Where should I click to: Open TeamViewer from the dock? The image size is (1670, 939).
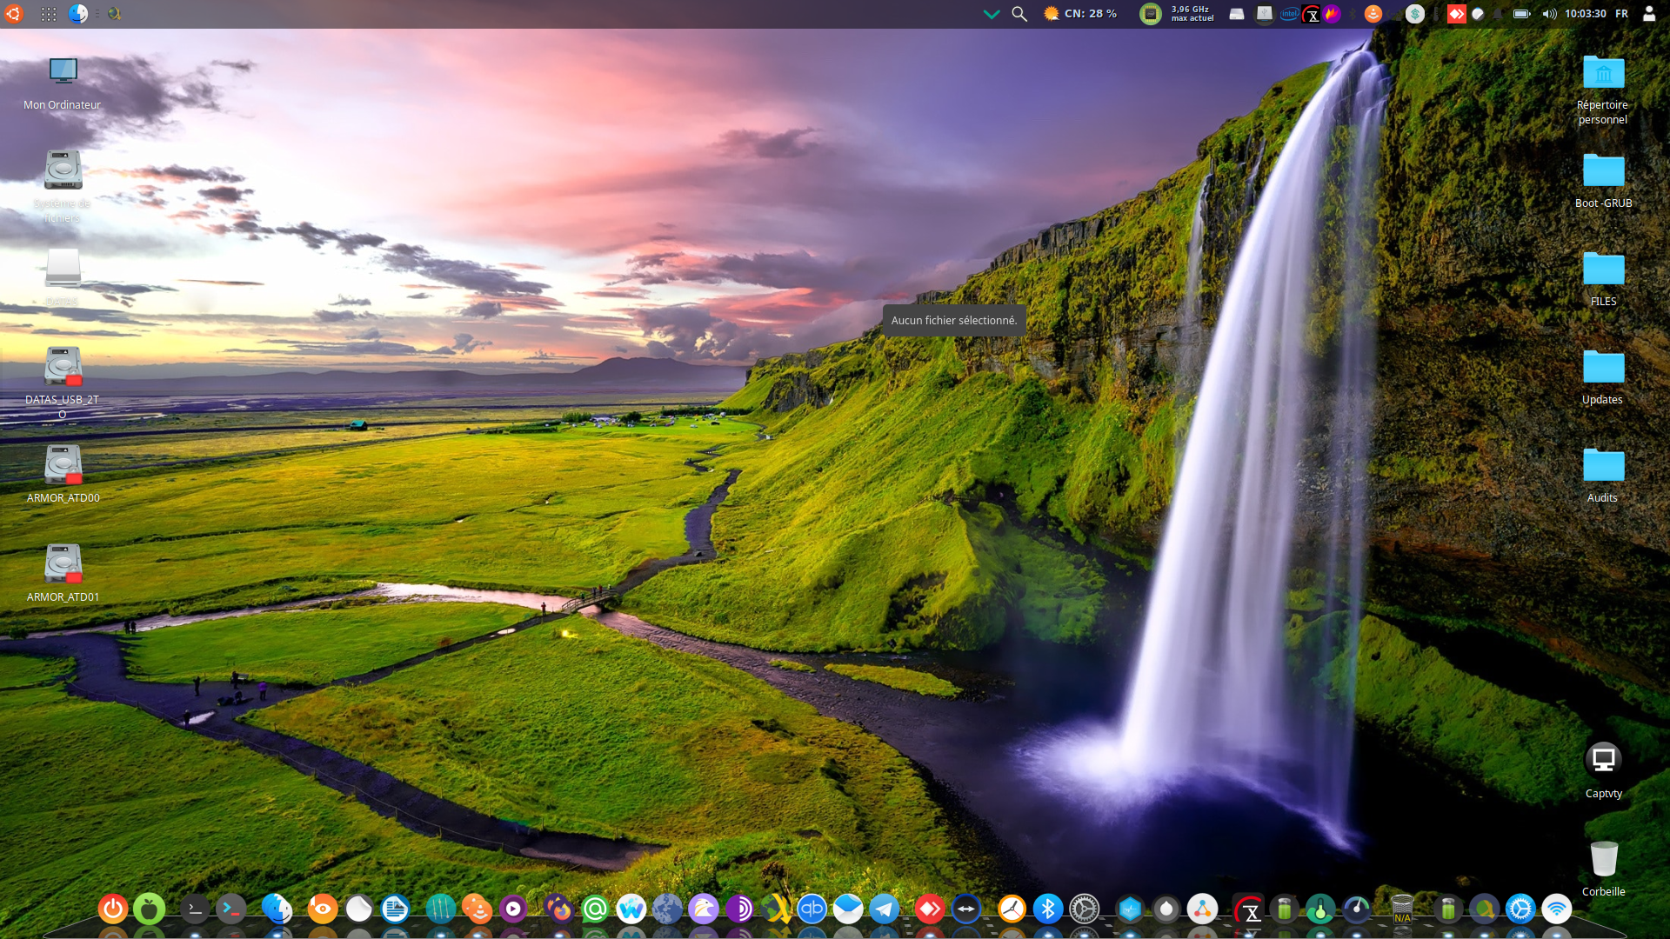click(965, 909)
